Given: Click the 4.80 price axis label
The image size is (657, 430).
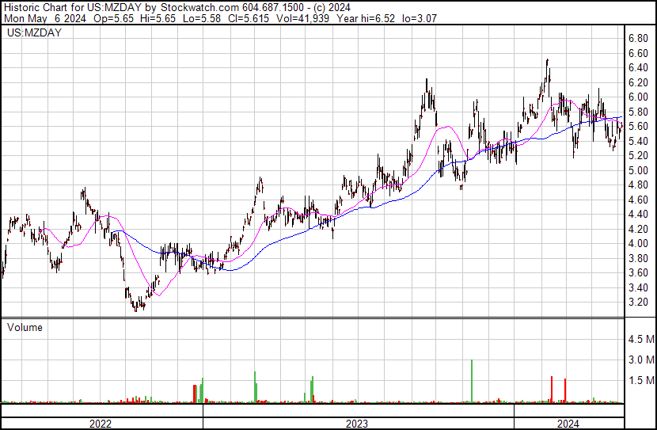Looking at the screenshot, I should [x=639, y=185].
